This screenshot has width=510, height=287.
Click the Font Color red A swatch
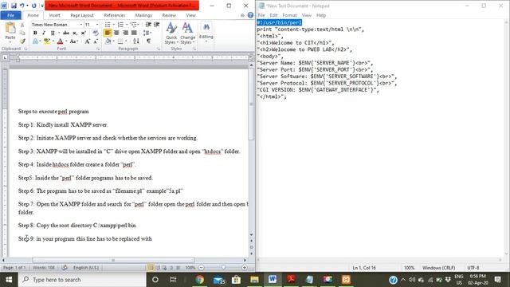(x=61, y=41)
